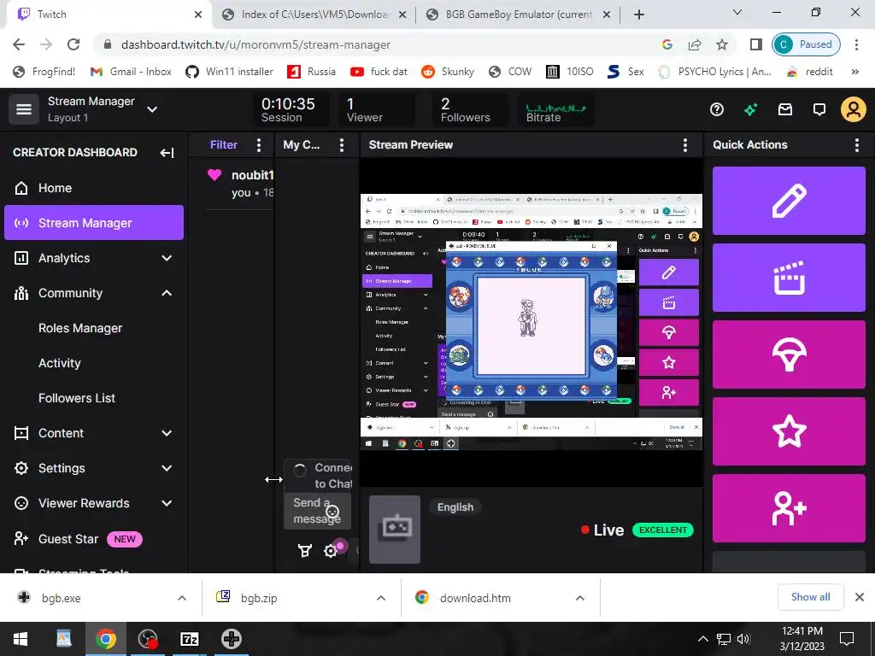Open the Win11 installer bookmark
Image resolution: width=875 pixels, height=656 pixels.
tap(229, 72)
